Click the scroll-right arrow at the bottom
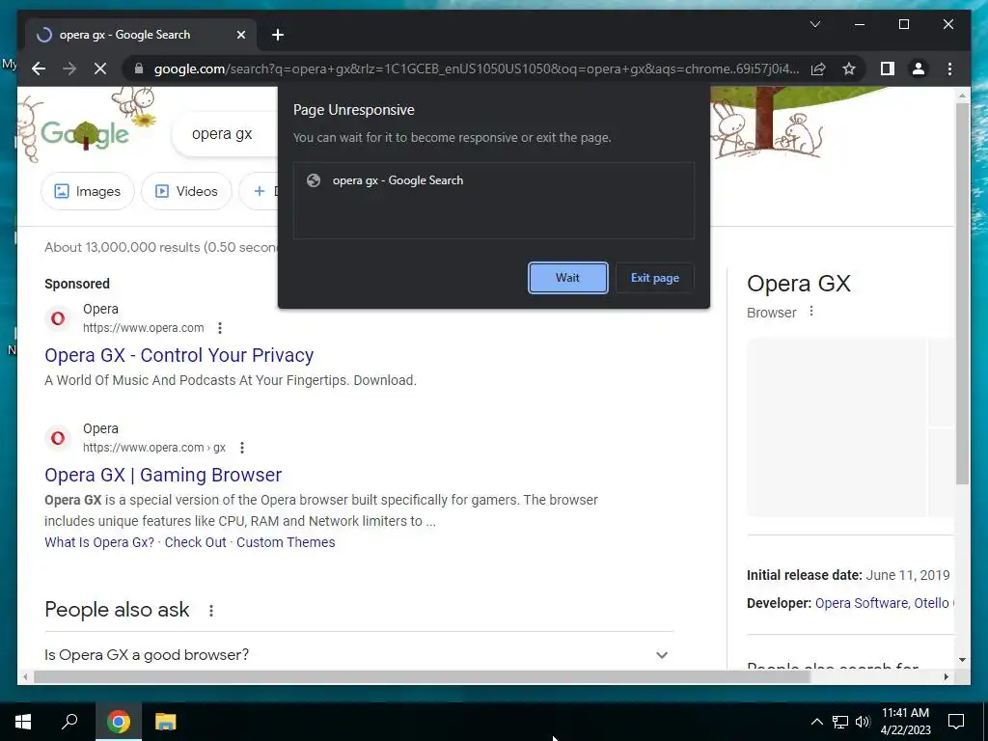 point(946,676)
